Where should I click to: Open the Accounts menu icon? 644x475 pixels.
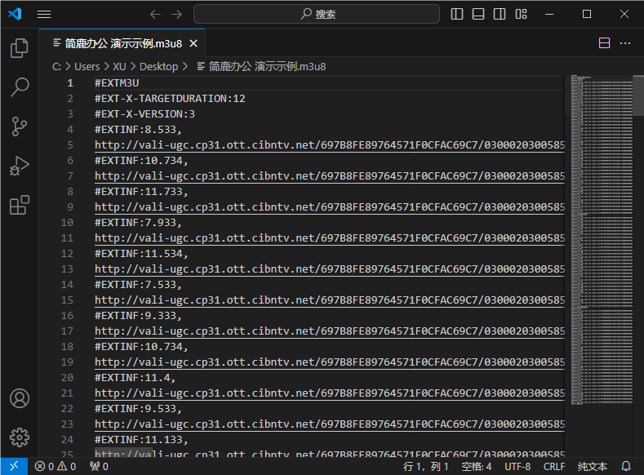pos(20,398)
